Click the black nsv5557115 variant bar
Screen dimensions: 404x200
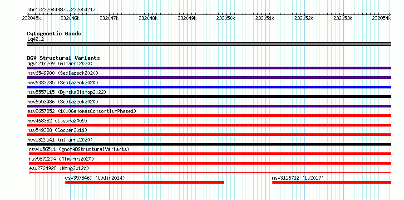(x=209, y=97)
